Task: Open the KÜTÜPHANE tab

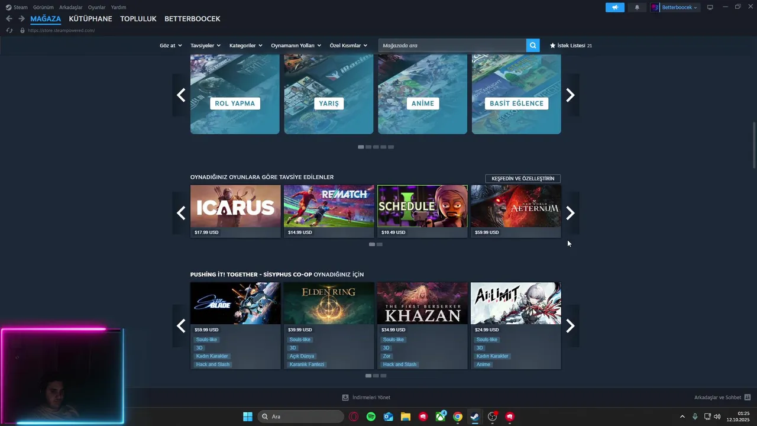Action: [90, 19]
